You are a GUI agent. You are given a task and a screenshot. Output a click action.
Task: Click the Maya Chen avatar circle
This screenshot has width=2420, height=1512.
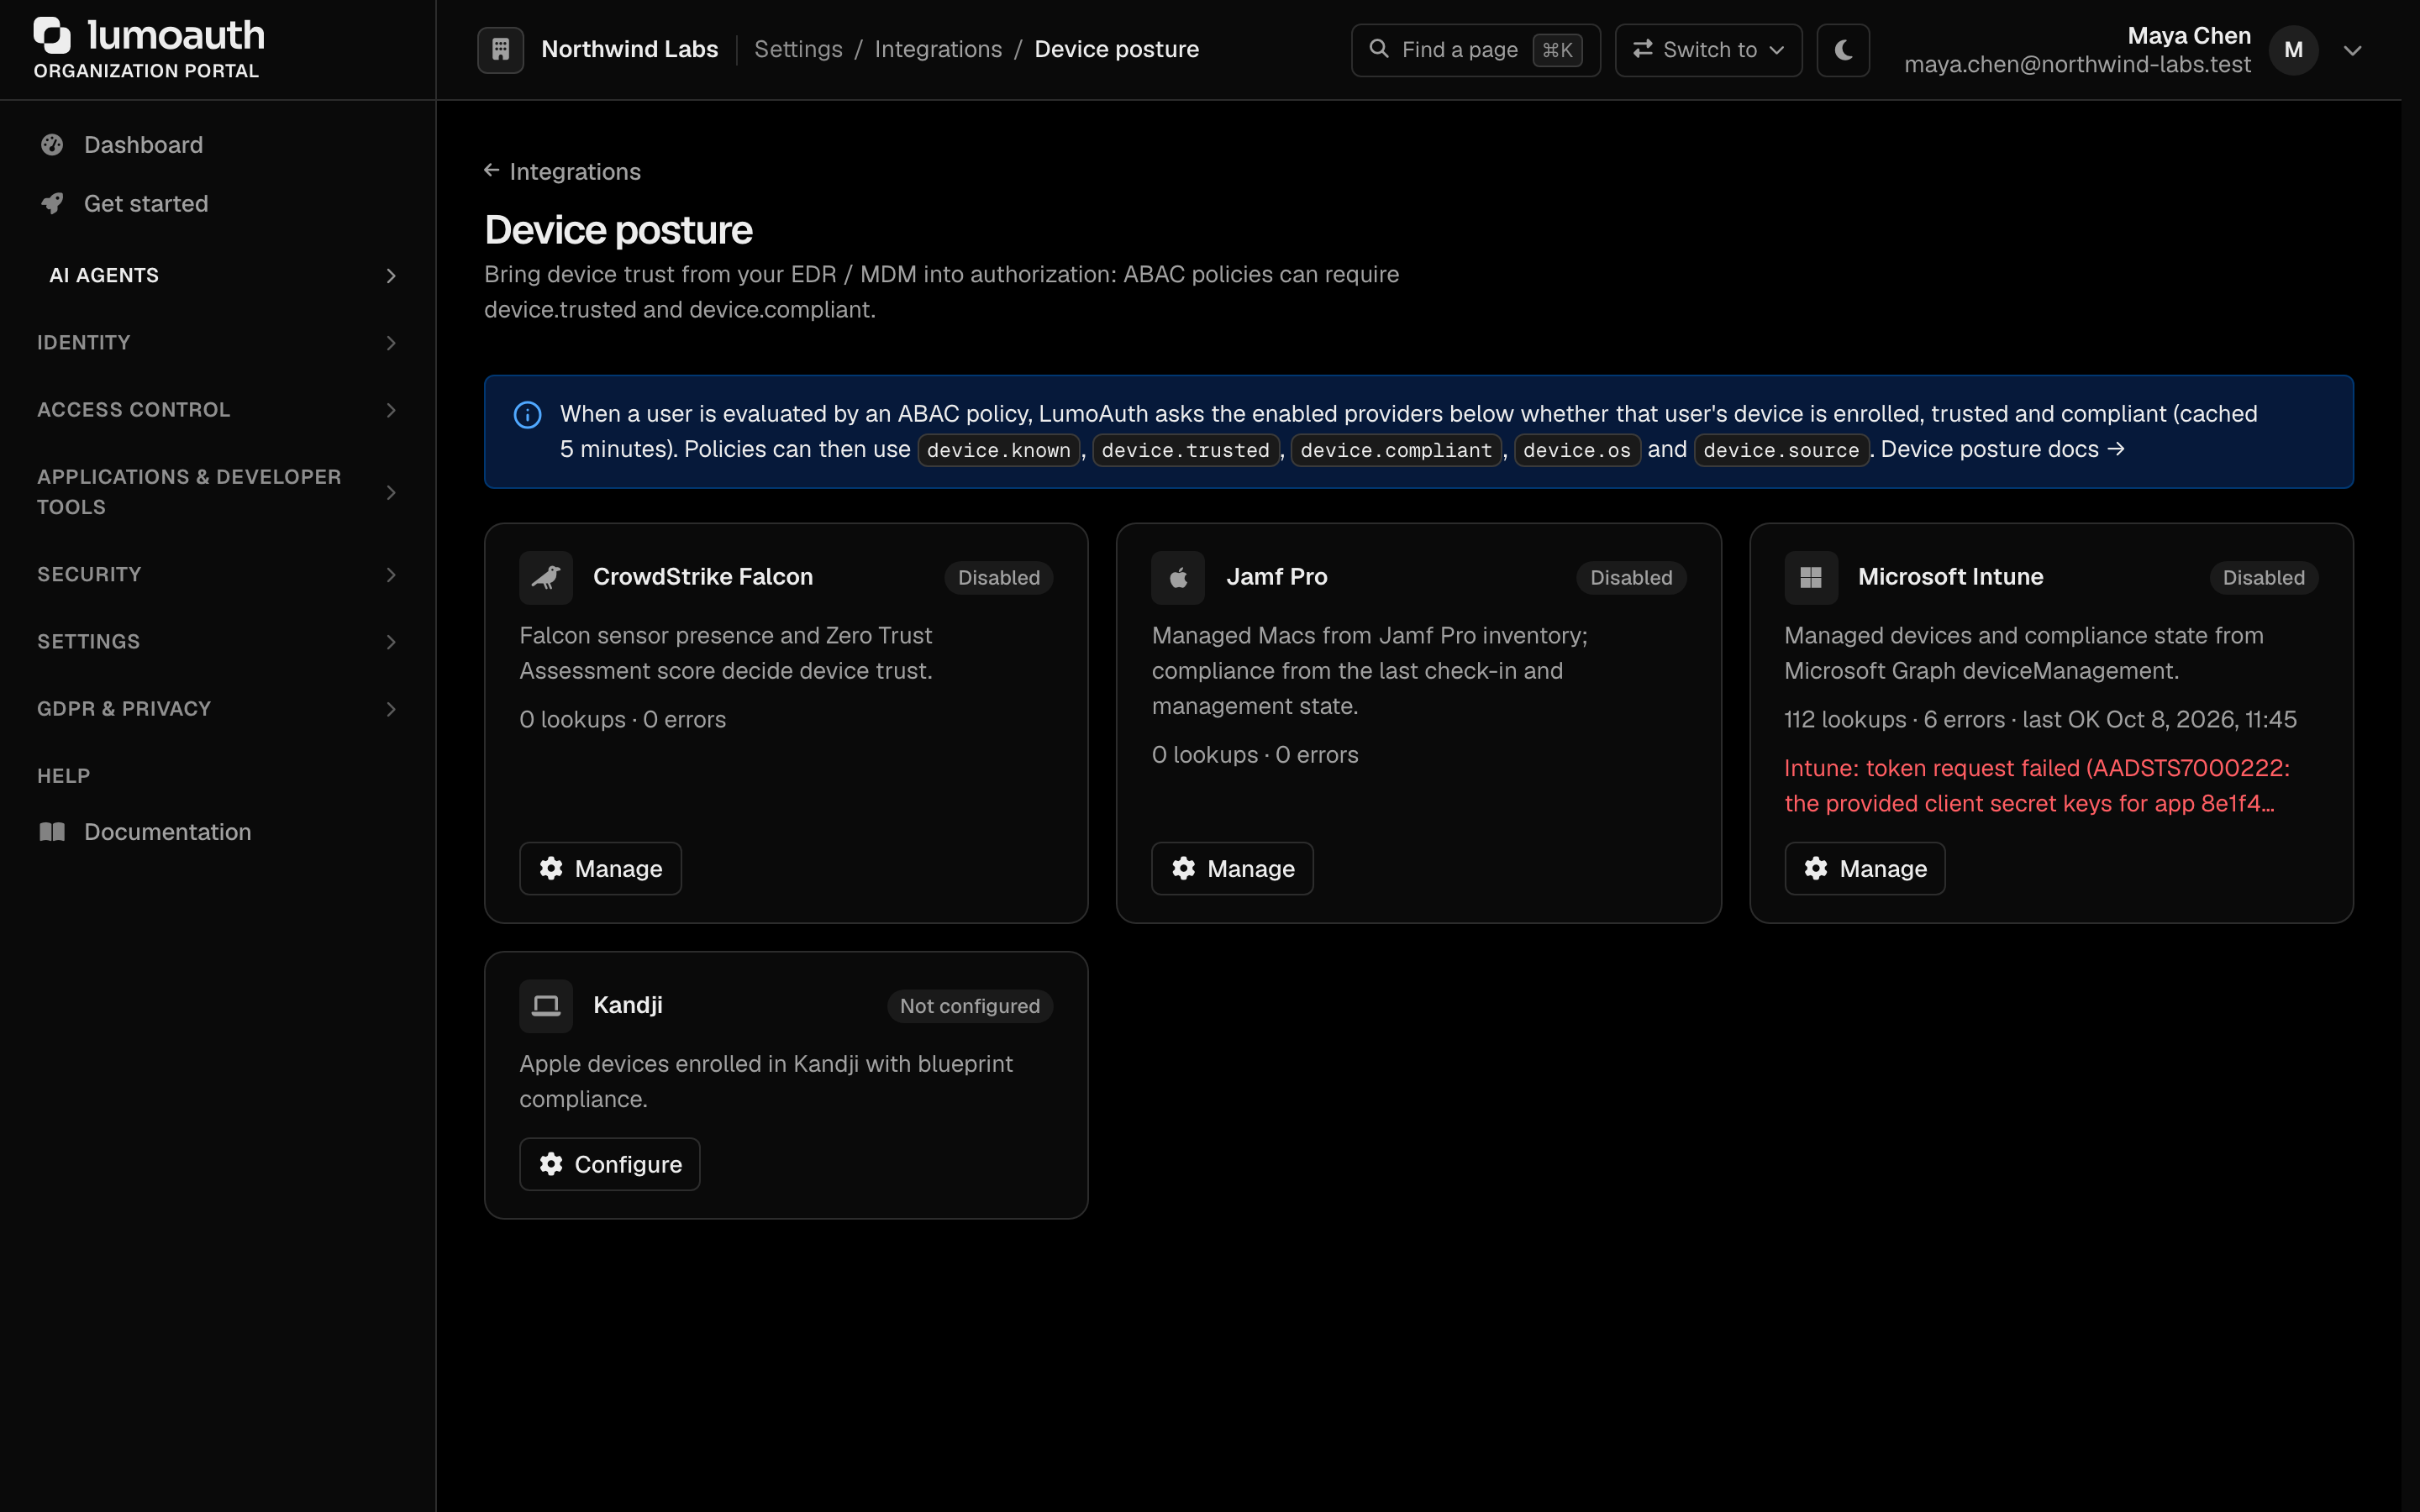pyautogui.click(x=2293, y=50)
